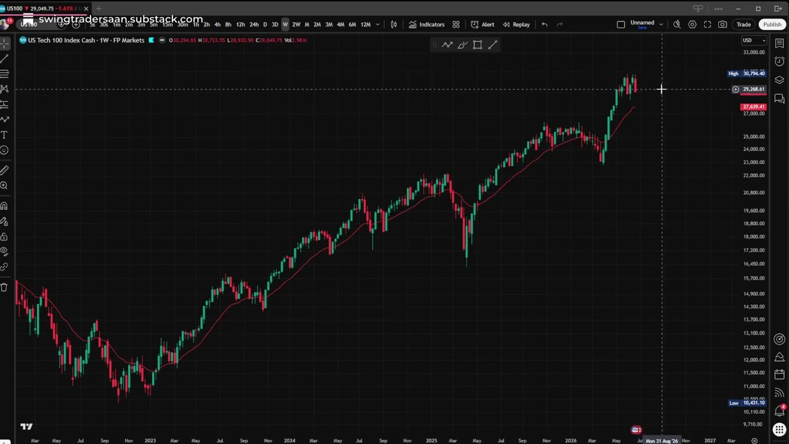Image resolution: width=789 pixels, height=444 pixels.
Task: Toggle hide all drawings eye icon
Action: point(4,252)
